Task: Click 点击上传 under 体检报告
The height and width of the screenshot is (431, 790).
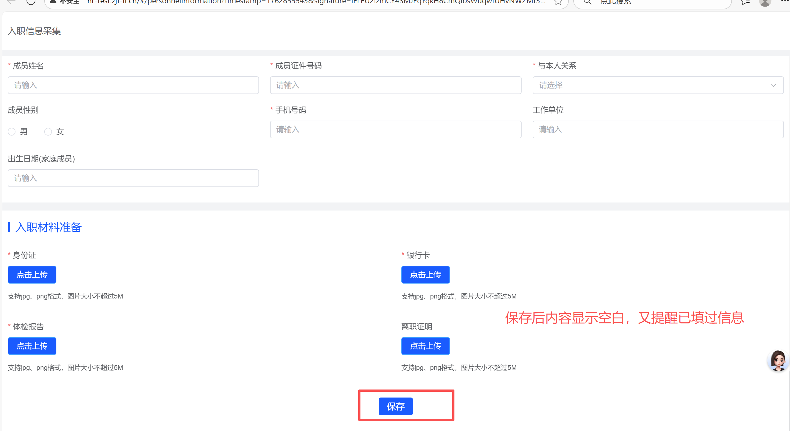Action: tap(32, 346)
